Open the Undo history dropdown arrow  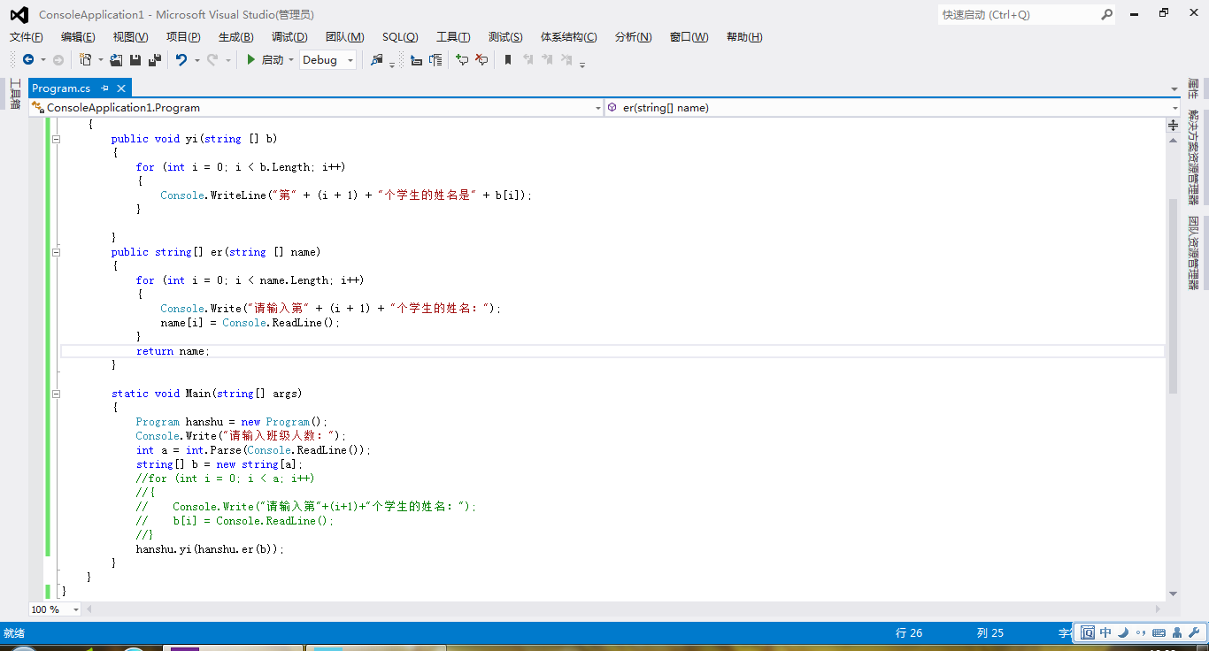point(196,60)
